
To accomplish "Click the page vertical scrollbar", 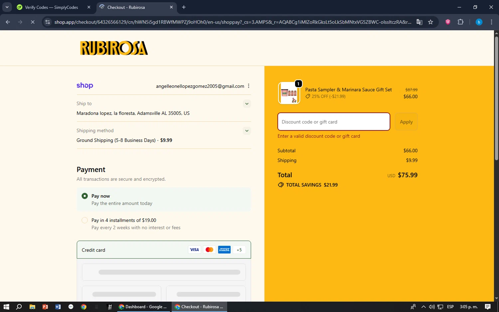I will pos(496,98).
